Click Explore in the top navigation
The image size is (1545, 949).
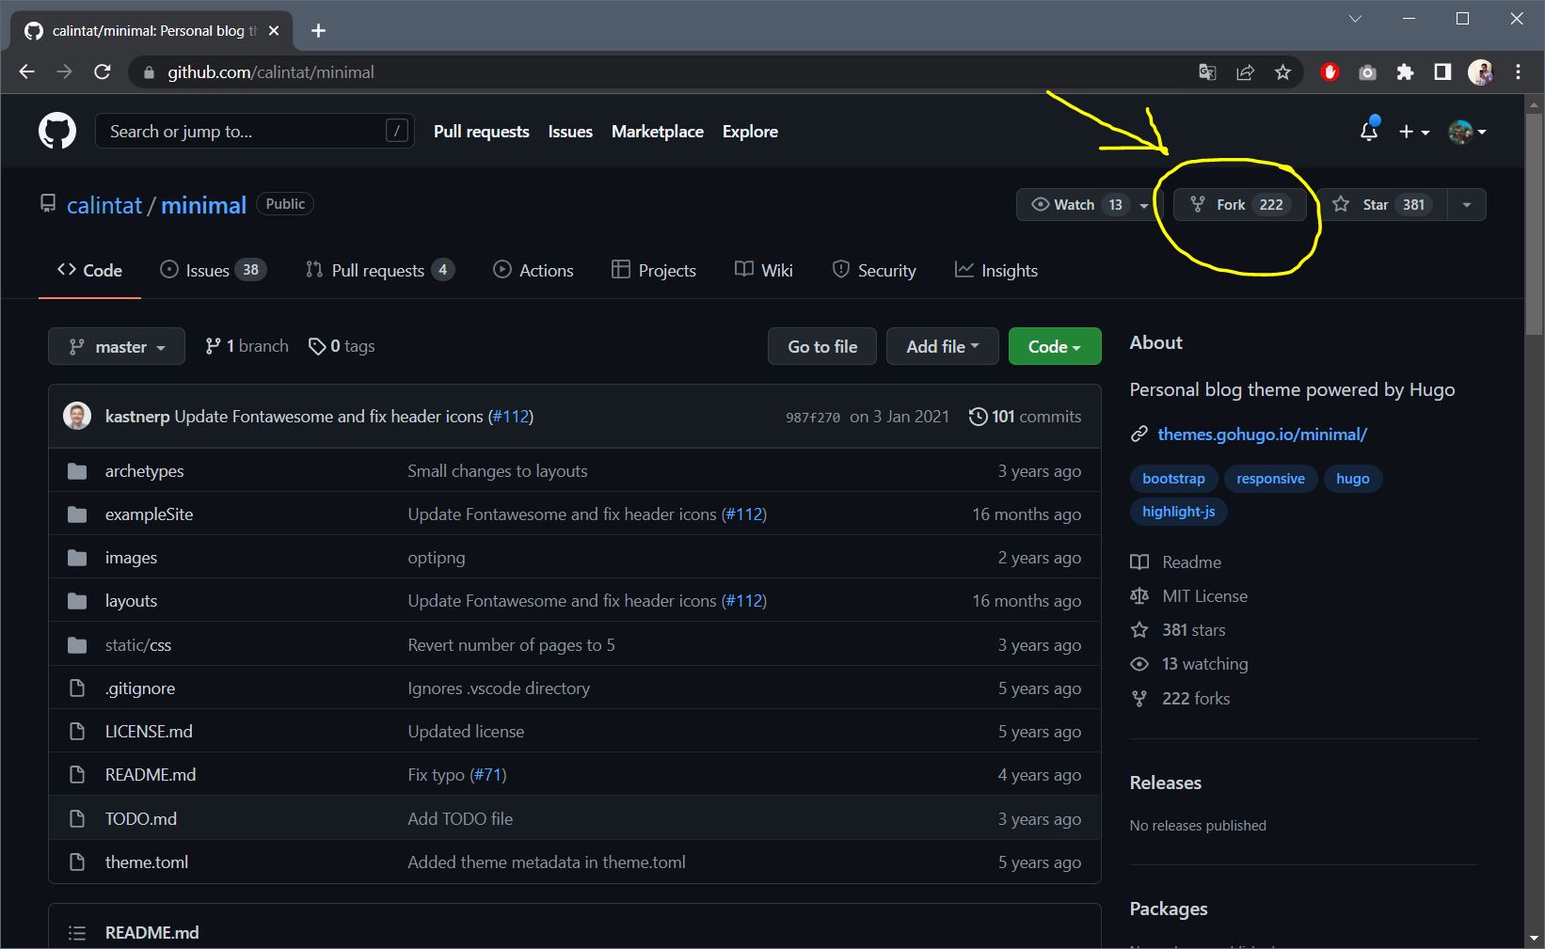coord(750,132)
